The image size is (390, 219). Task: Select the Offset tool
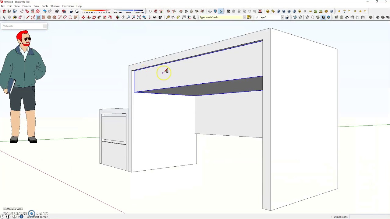(x=110, y=17)
